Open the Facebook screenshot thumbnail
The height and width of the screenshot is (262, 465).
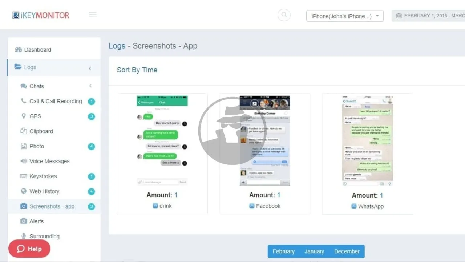pos(265,141)
